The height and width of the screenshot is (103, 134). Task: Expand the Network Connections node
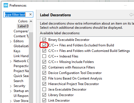coord(11,61)
